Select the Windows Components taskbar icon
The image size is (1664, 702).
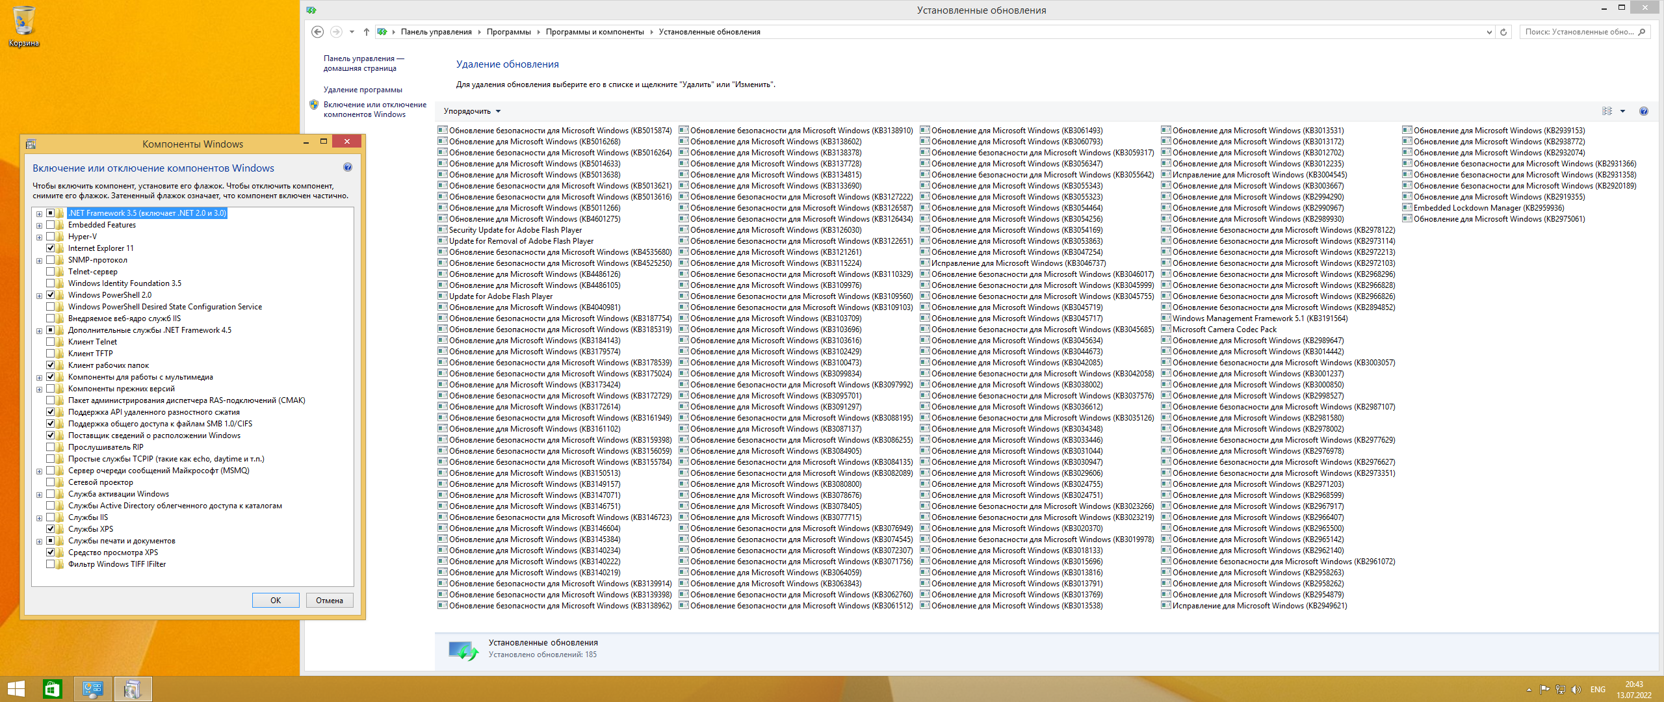[x=133, y=689]
